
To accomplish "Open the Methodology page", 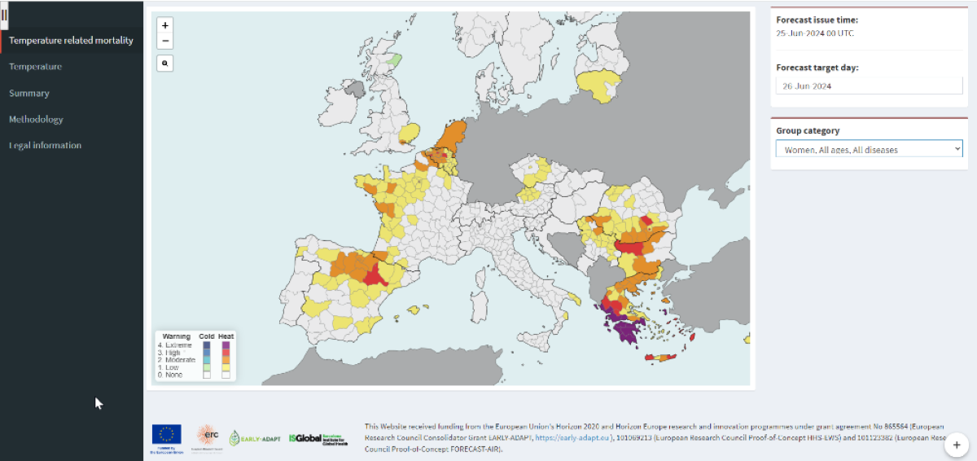I will click(36, 119).
